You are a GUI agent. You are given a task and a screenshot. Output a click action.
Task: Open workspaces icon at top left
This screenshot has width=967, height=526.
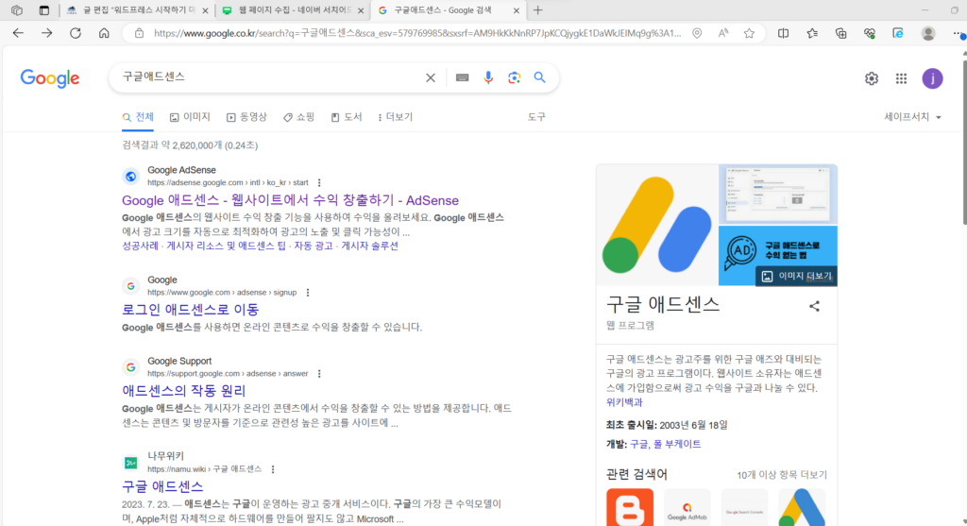click(x=17, y=10)
